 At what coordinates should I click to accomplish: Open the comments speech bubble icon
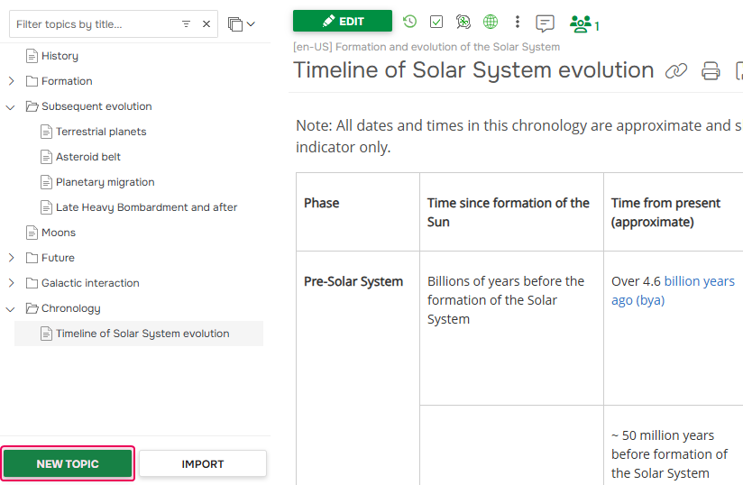(x=545, y=23)
